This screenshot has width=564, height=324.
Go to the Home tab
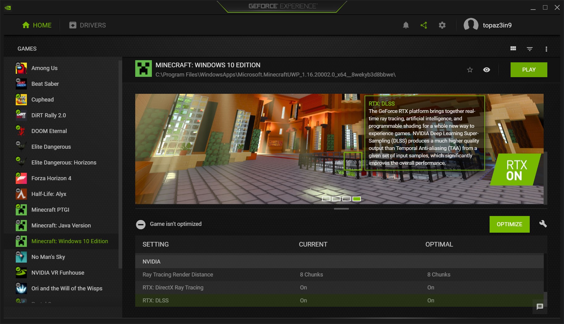click(37, 25)
